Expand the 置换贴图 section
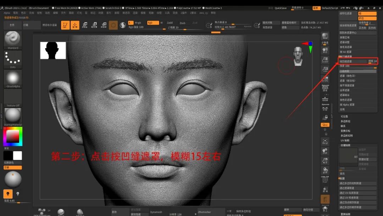383x216 pixels. click(x=345, y=214)
